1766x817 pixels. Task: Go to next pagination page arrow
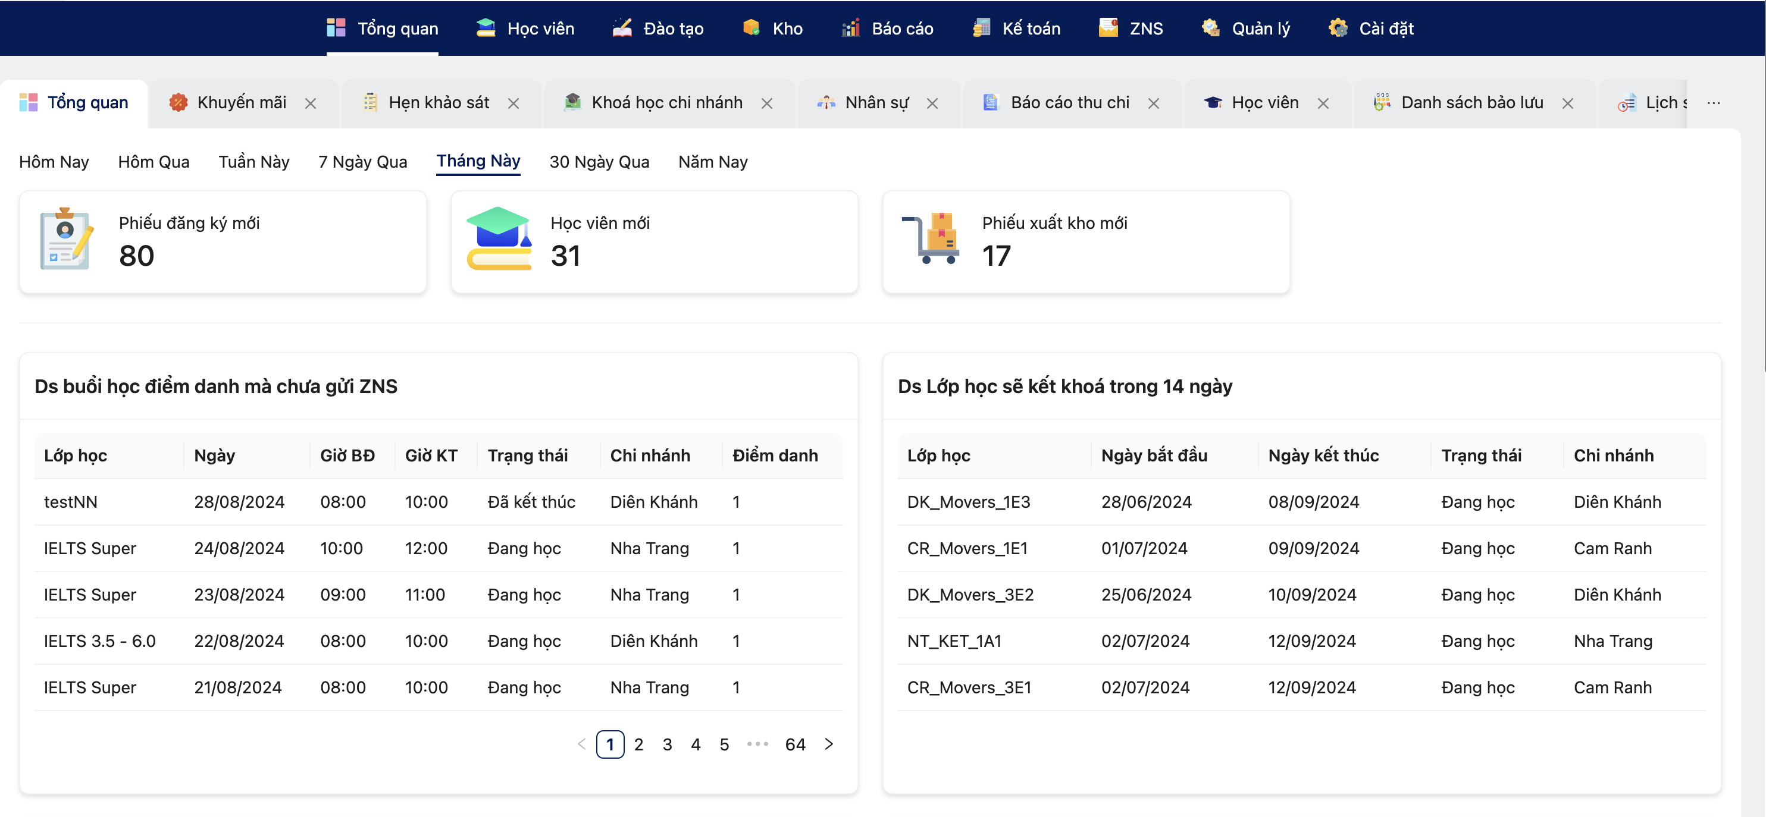click(x=829, y=744)
